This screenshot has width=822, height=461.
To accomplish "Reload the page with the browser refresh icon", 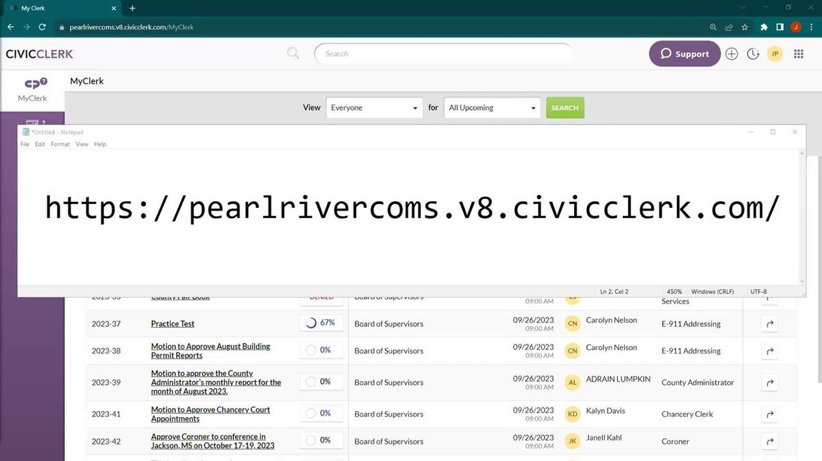I will click(42, 27).
